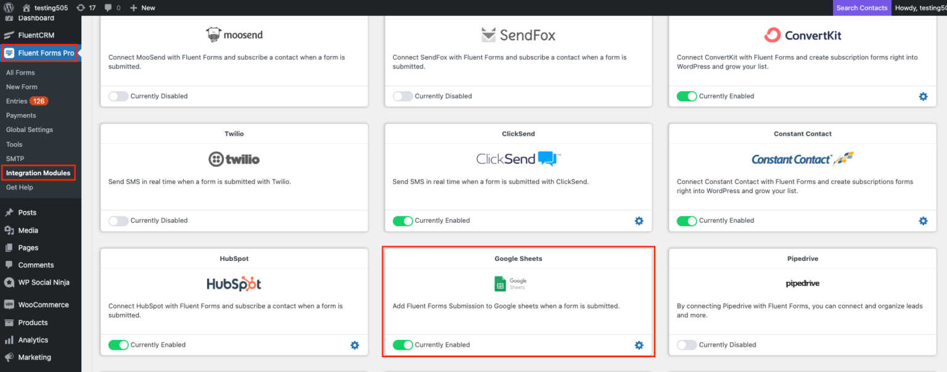947x372 pixels.
Task: Click the Search Contacts button
Action: point(861,7)
